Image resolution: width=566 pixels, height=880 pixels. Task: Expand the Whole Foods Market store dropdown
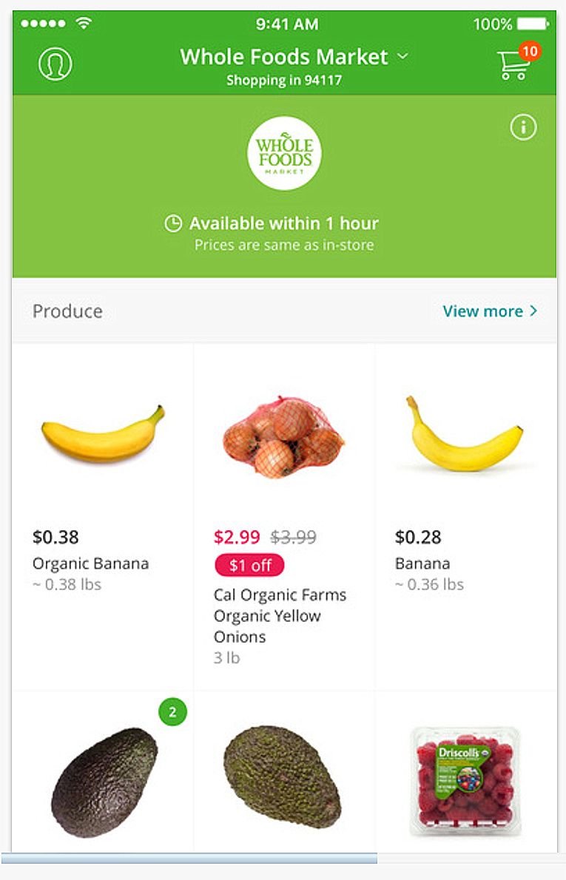[x=402, y=56]
